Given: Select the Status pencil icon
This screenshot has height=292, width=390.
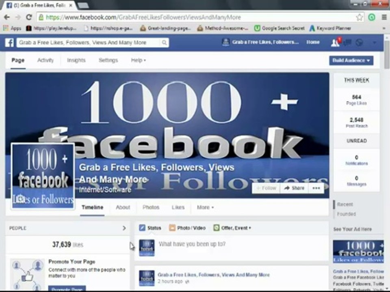Looking at the screenshot, I should 142,228.
